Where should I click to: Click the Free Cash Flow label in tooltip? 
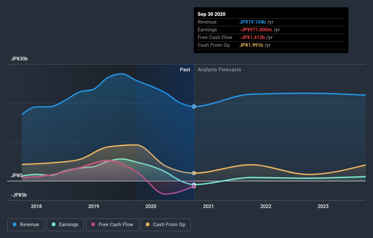215,37
